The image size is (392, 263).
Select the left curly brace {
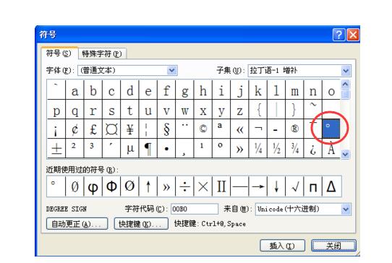click(x=258, y=109)
